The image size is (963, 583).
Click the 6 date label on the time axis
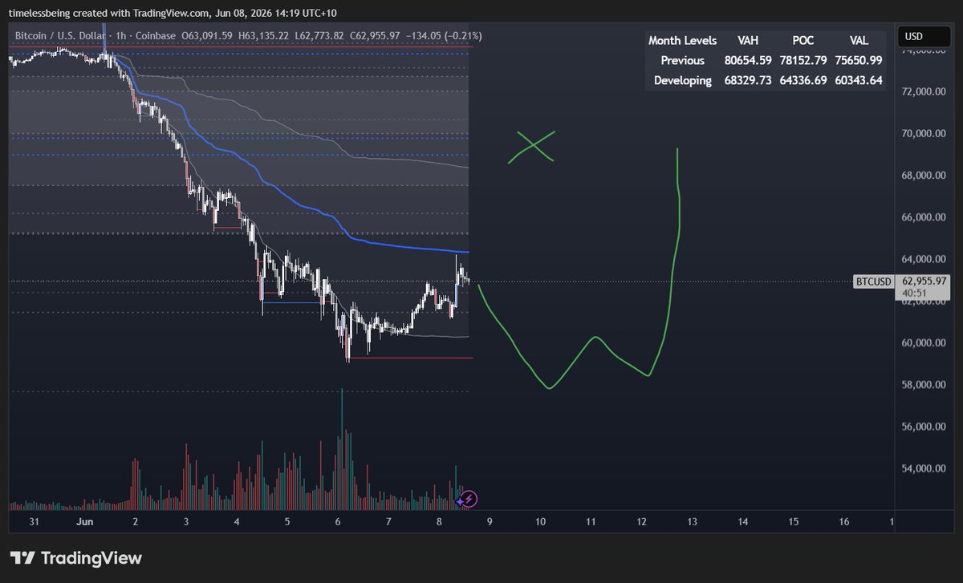(x=338, y=521)
